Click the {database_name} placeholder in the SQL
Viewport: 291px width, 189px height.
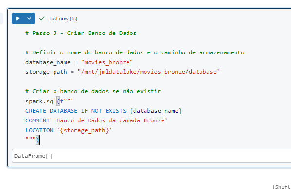point(156,111)
